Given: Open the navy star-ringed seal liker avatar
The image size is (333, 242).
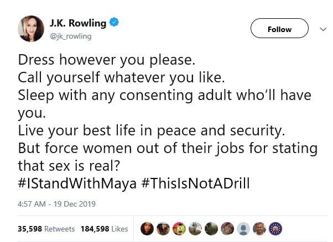Looking at the screenshot, I should point(275,229).
